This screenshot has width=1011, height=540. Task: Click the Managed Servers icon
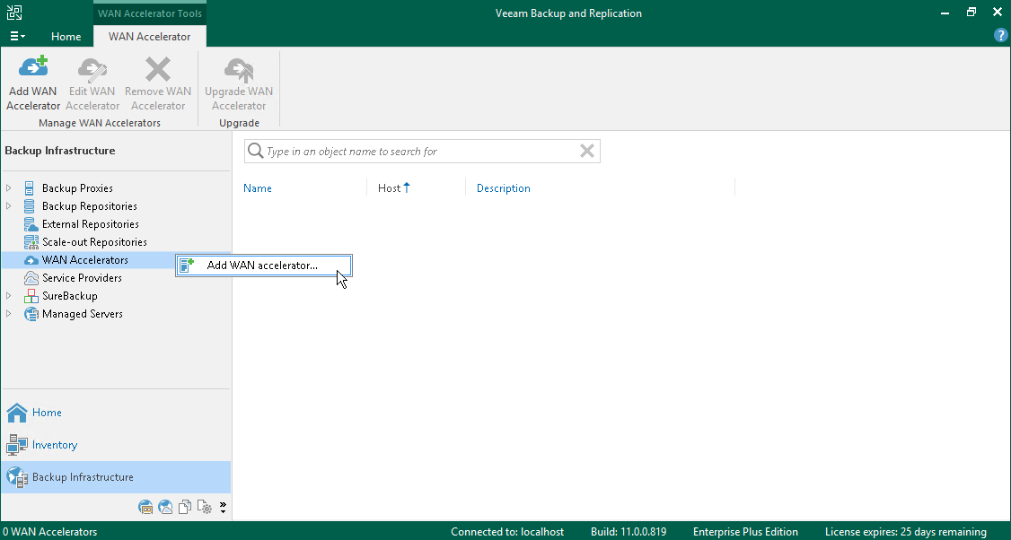tap(31, 315)
